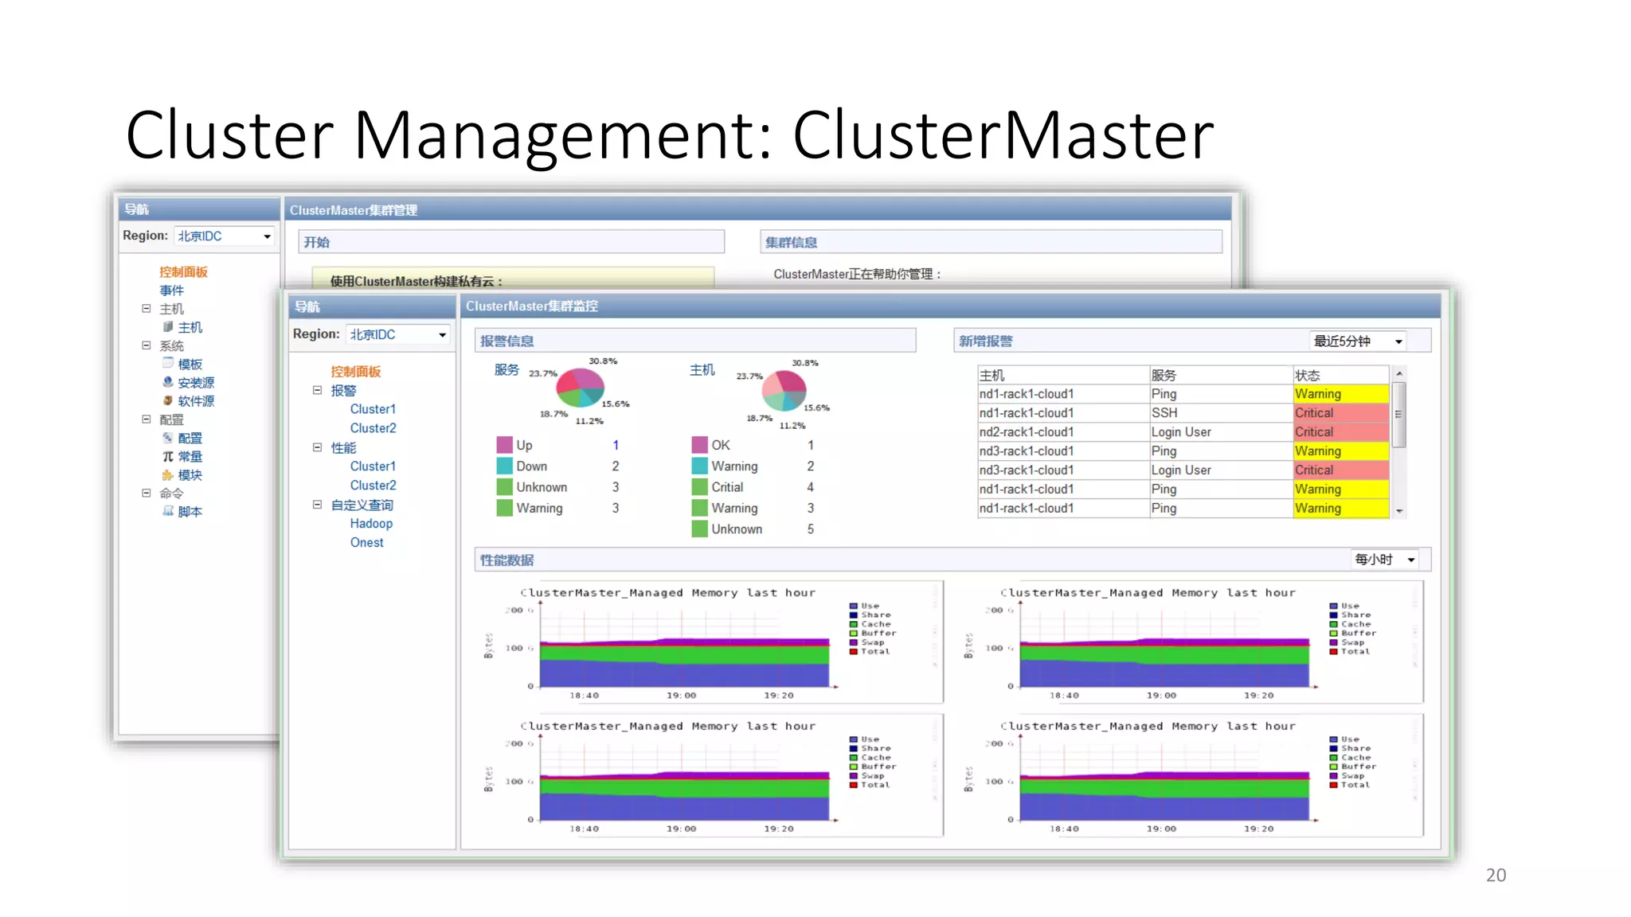This screenshot has height=917, width=1631.
Task: Collapse the 系统 tree node in back window
Action: (147, 345)
